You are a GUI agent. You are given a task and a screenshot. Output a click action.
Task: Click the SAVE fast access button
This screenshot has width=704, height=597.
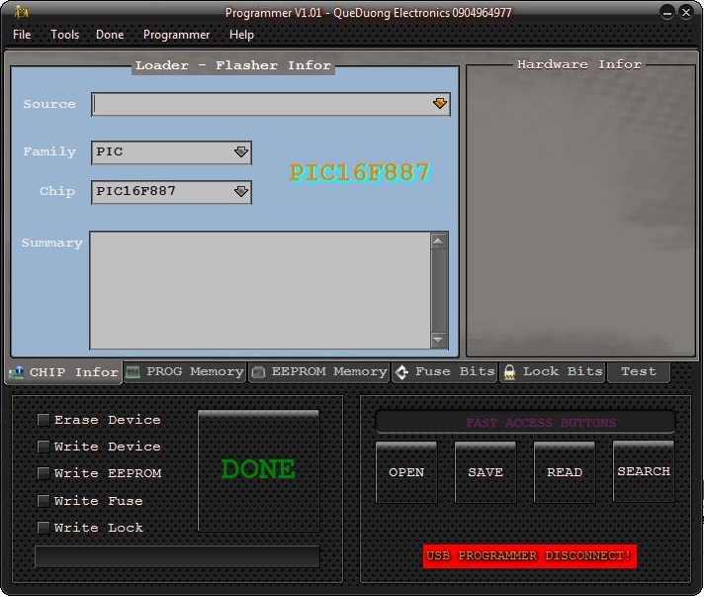pos(485,472)
